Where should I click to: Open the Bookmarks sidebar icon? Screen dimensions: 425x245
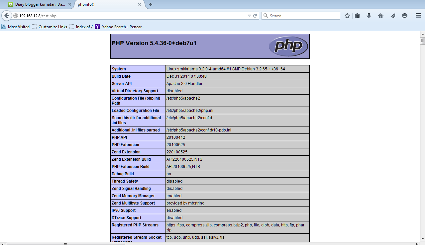click(x=357, y=15)
